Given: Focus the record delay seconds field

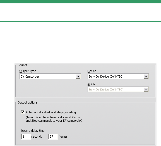Looking at the screenshot, I should tap(26, 137).
